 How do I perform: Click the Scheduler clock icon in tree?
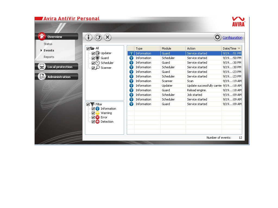pos(97,63)
